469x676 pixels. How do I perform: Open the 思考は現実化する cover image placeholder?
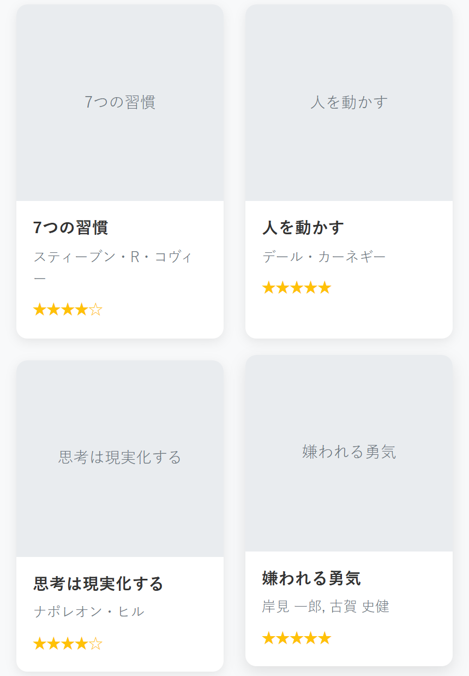120,458
